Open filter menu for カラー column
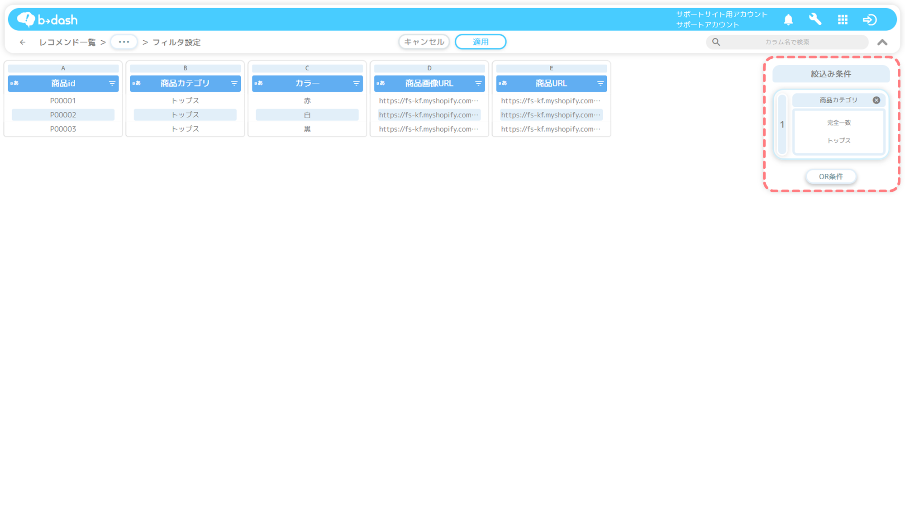Screen dimensions: 905x509 (357, 83)
